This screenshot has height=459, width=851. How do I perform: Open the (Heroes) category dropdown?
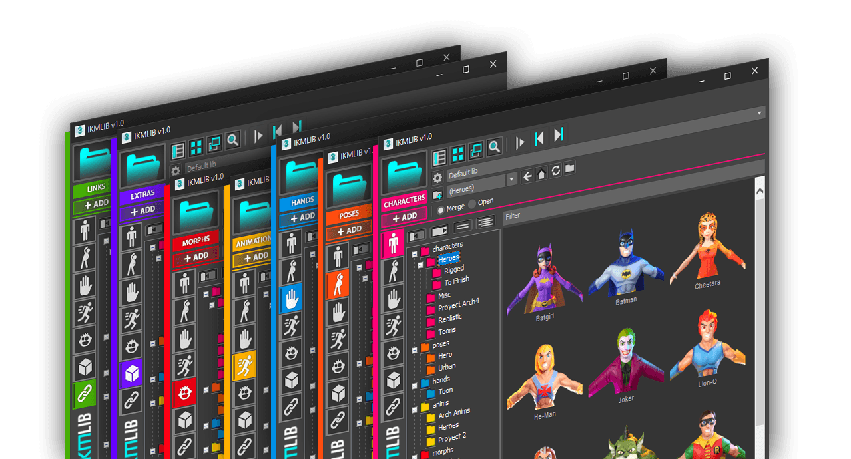click(x=511, y=179)
